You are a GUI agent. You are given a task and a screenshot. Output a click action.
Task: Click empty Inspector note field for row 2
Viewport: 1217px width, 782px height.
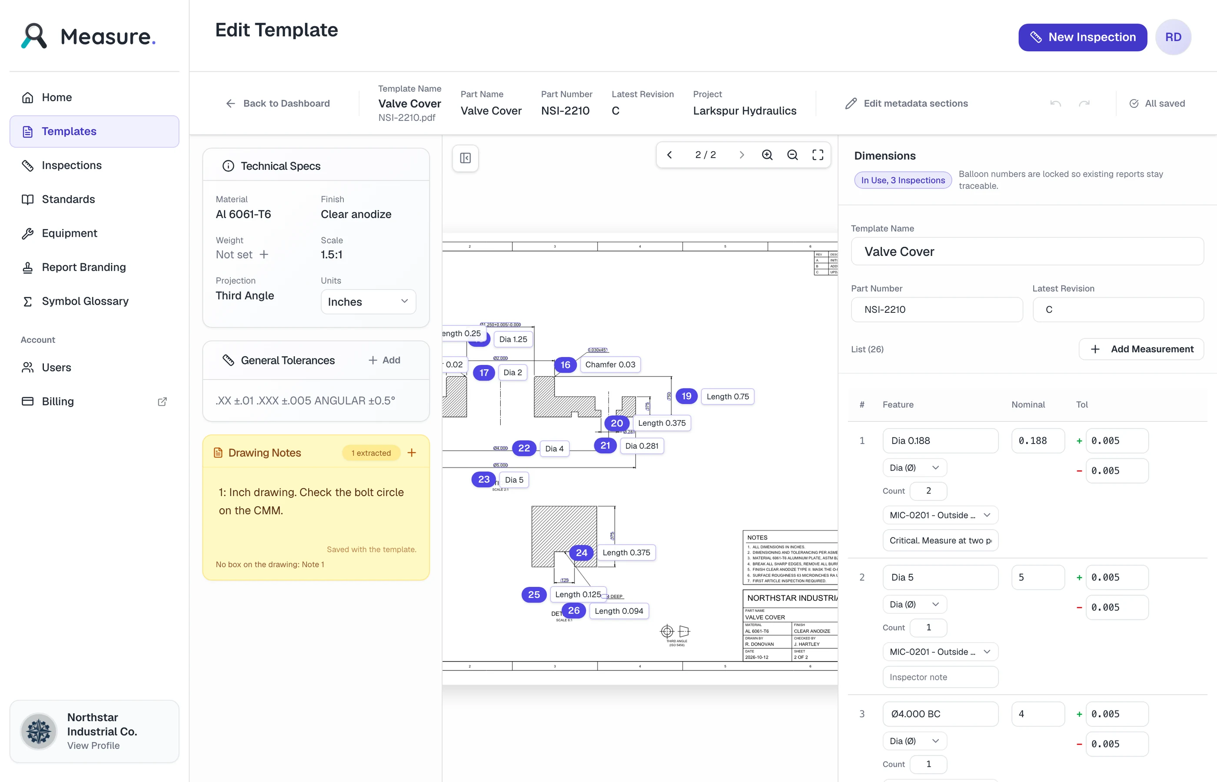point(940,677)
